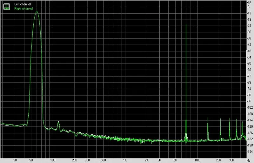Image resolution: width=254 pixels, height=163 pixels.
Task: Click the 'dB' unit label on the axis
Action: (249, 2)
